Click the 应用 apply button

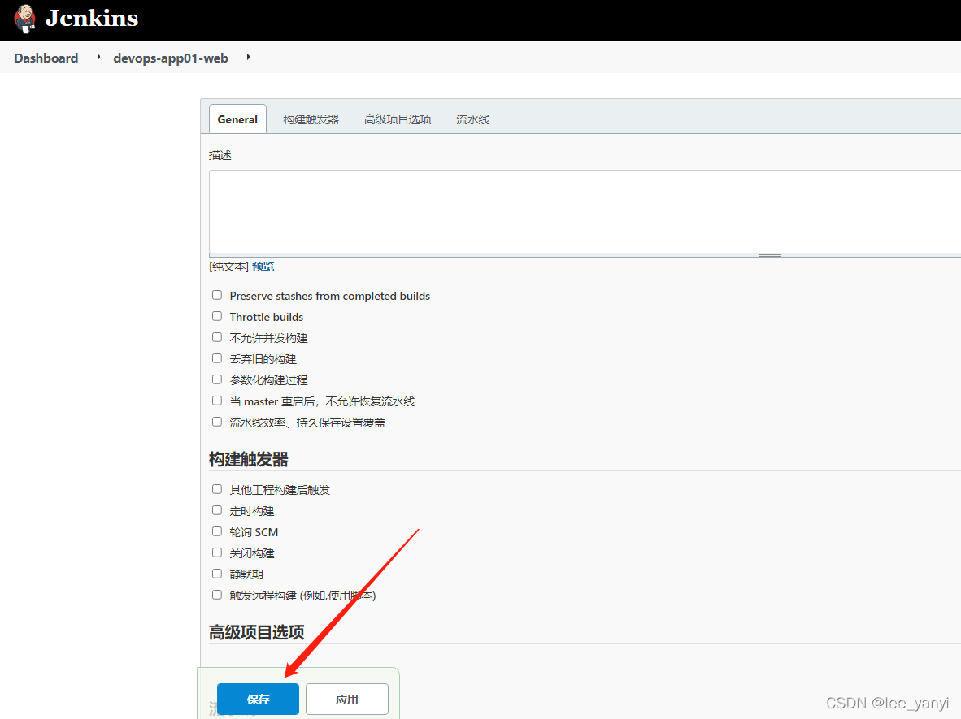pos(347,699)
